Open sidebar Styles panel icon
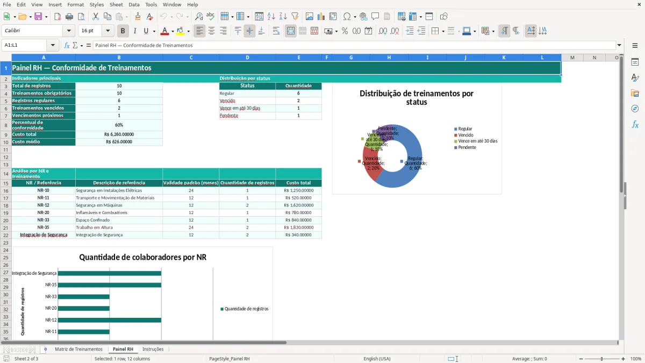 click(635, 77)
